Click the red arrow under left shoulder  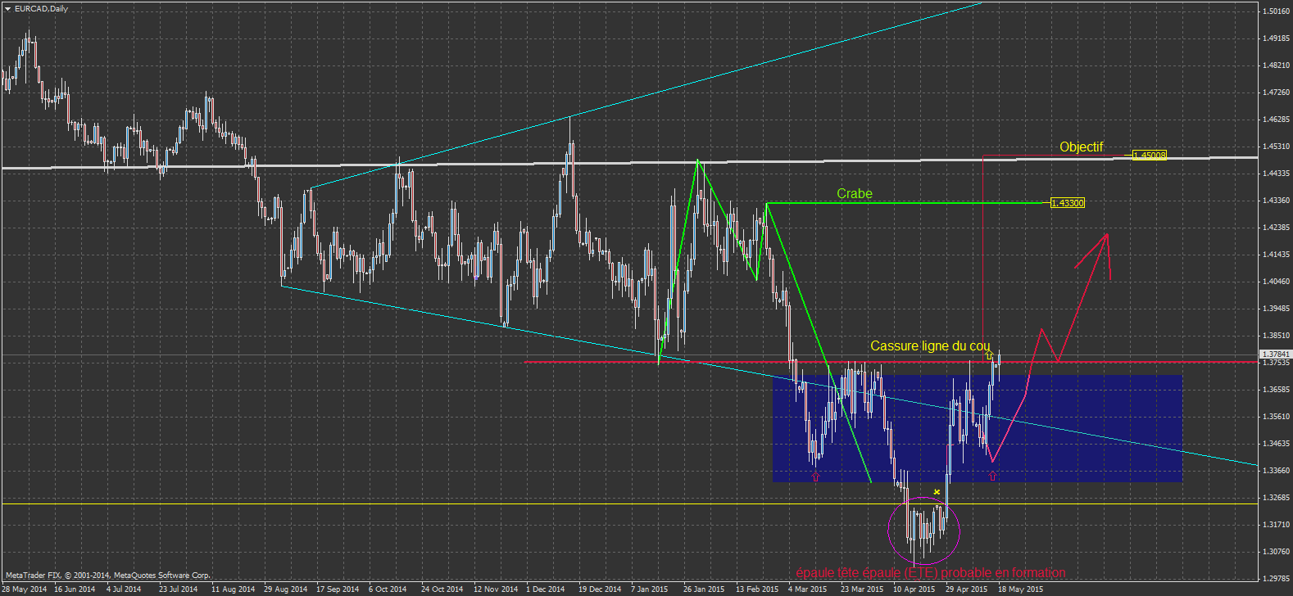815,476
